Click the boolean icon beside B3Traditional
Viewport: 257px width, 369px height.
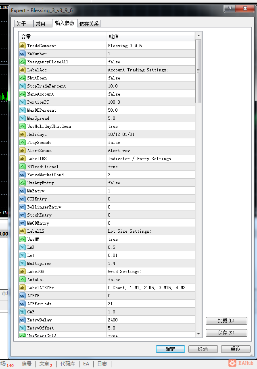pyautogui.click(x=22, y=167)
